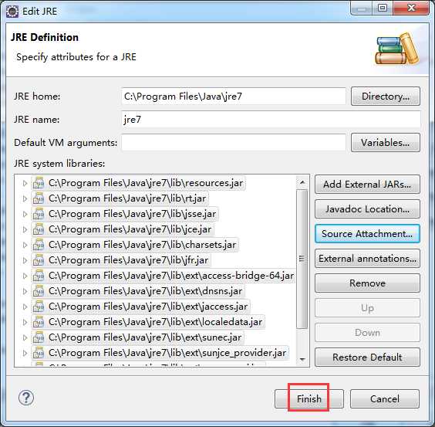
Task: Click the Eclipse icon in the title bar
Action: pos(12,12)
